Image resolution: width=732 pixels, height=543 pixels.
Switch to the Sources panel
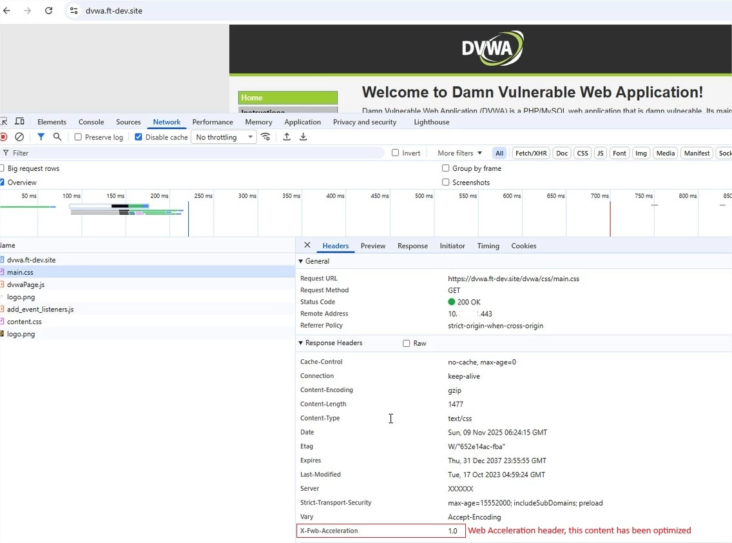pos(128,122)
